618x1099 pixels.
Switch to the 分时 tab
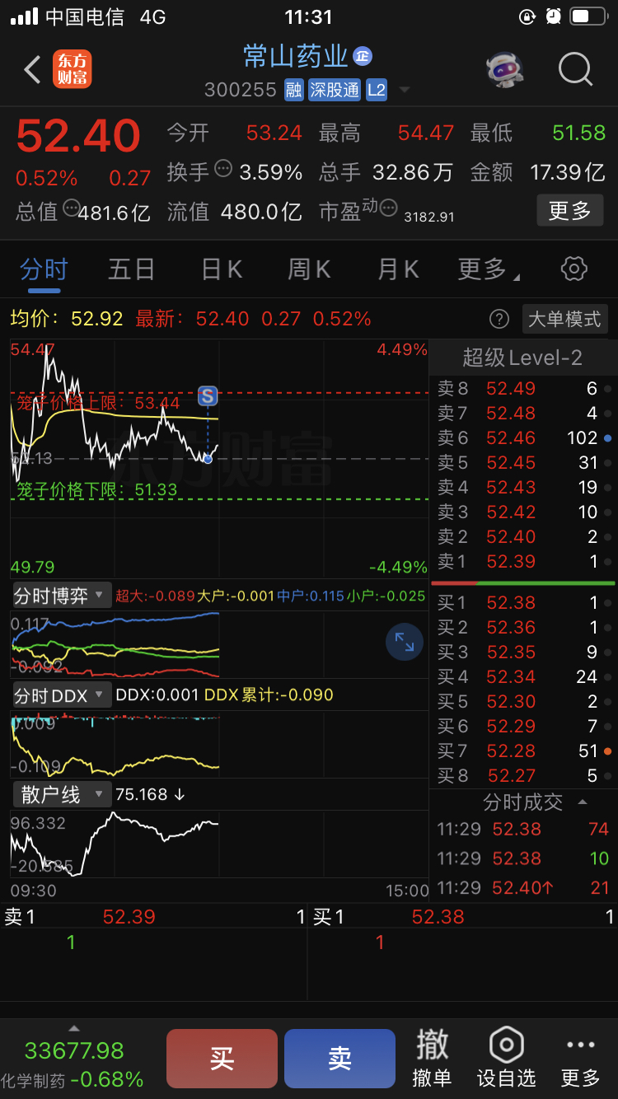click(44, 269)
